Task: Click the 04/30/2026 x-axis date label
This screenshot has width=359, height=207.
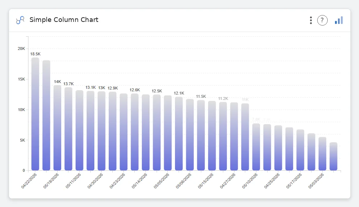Action: coord(95,181)
